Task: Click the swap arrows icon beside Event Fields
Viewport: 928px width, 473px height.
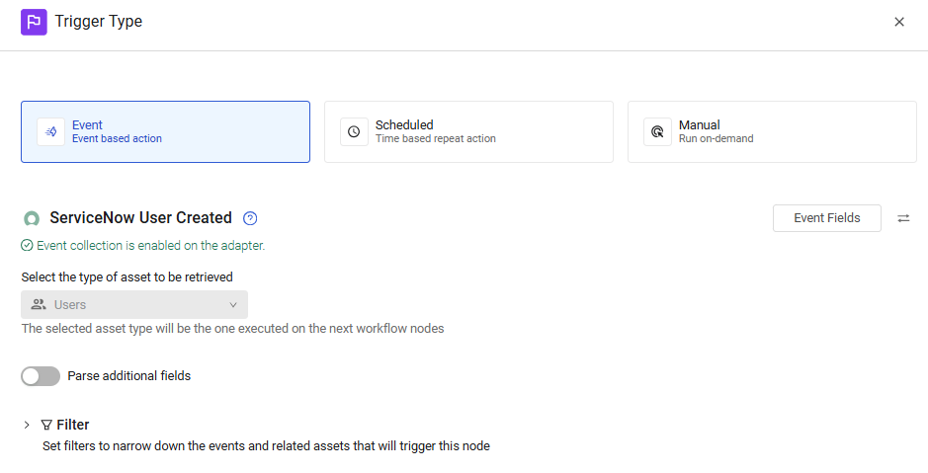Action: (903, 218)
